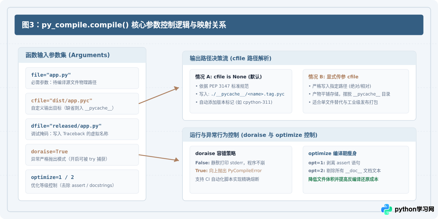Screen dimensions: 438x219
Task: Click green '降低文件体积并提高反编译还原成本' text
Action: [343, 179]
